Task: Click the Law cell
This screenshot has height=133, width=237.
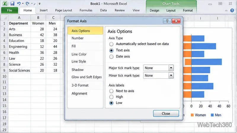Action: click(x=19, y=58)
